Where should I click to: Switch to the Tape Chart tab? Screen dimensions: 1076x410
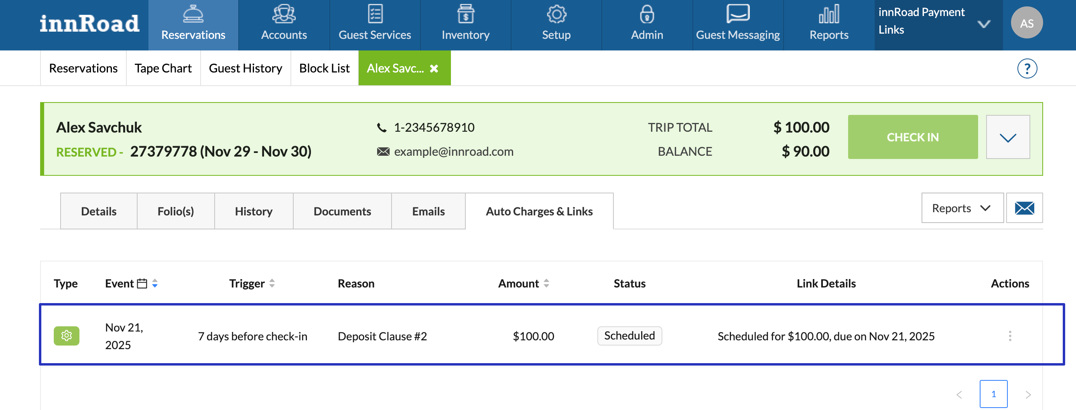click(163, 68)
